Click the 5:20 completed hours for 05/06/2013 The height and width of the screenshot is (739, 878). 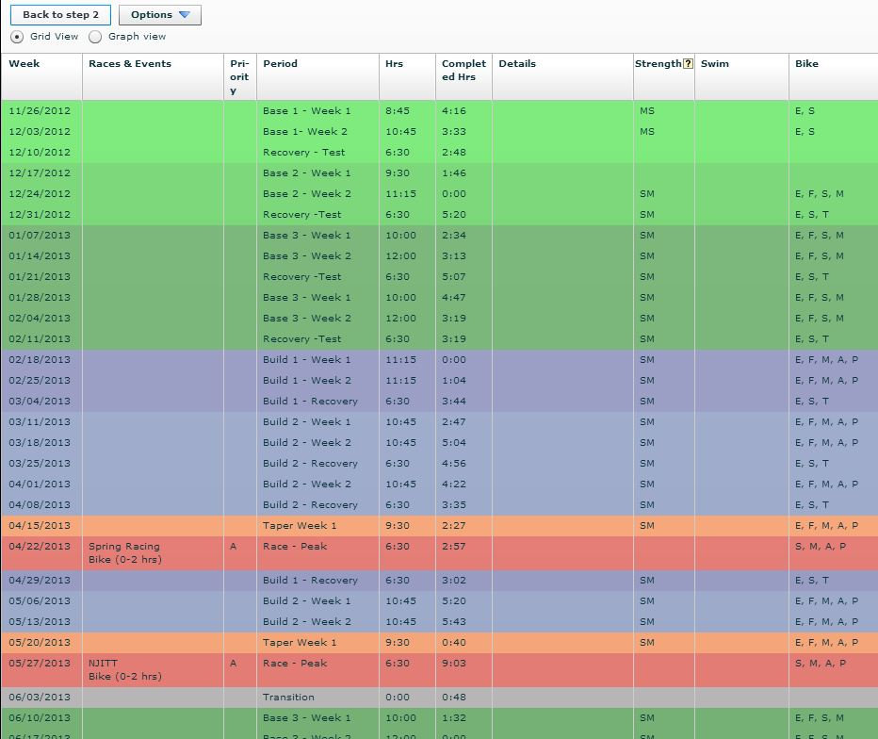[x=453, y=601]
